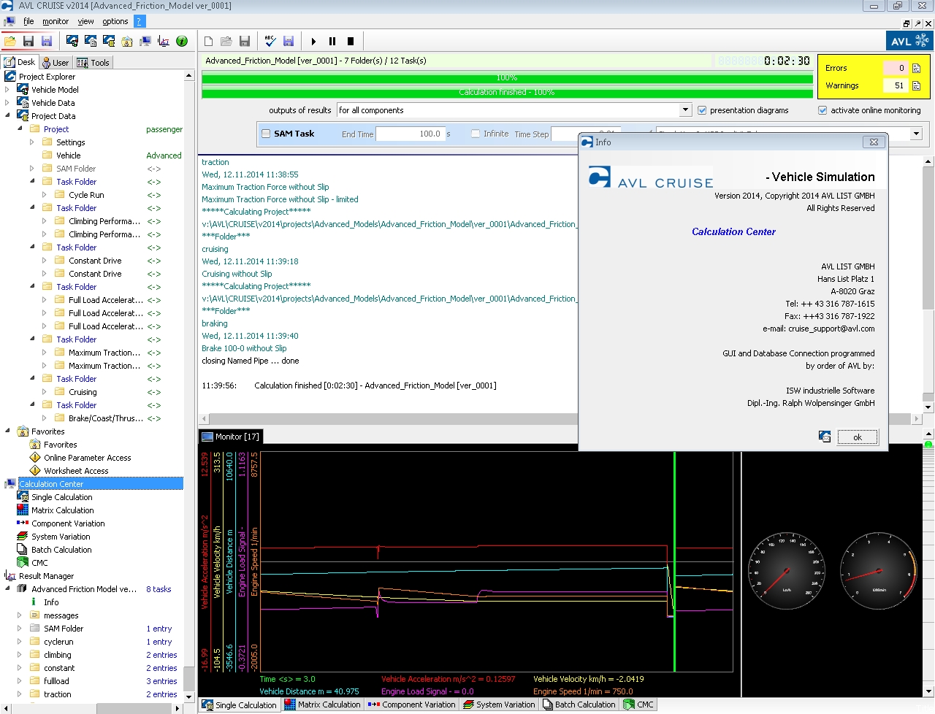Click the green time marker in the monitor chart
The image size is (935, 714).
pyautogui.click(x=674, y=561)
